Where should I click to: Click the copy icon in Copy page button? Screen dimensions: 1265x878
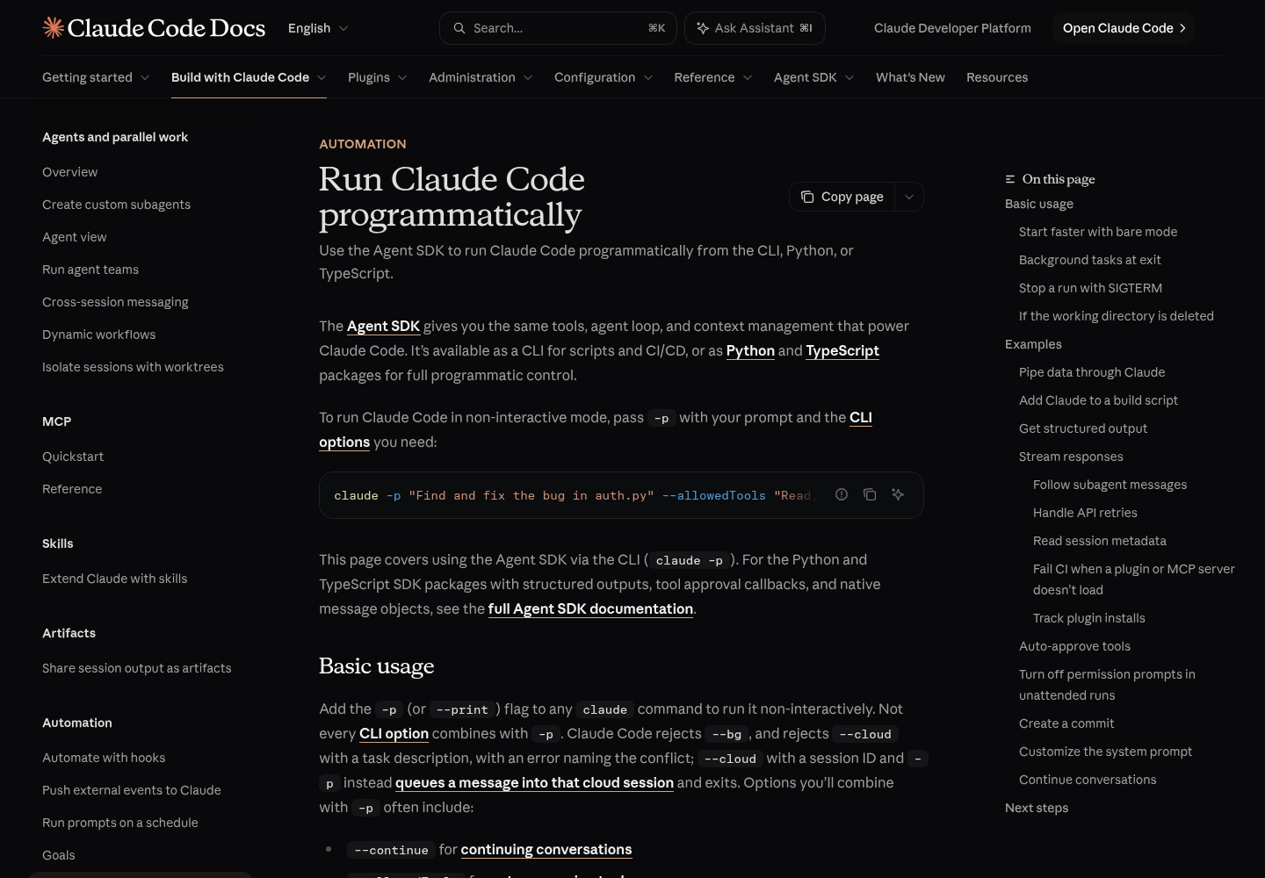coord(807,197)
